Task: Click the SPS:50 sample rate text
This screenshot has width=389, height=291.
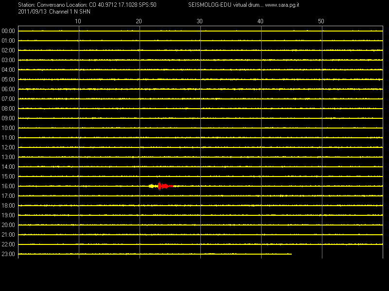Action: click(148, 5)
